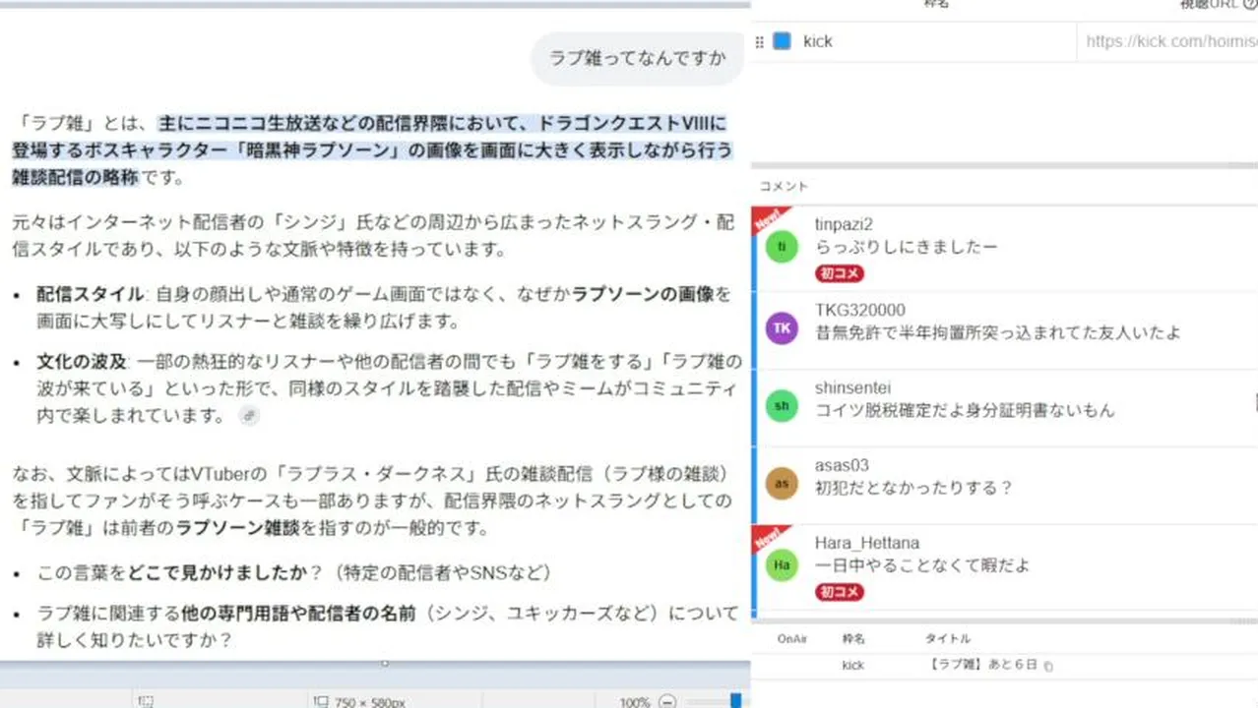This screenshot has width=1258, height=708.
Task: Adjust the zoom slider thumb
Action: coord(736,701)
